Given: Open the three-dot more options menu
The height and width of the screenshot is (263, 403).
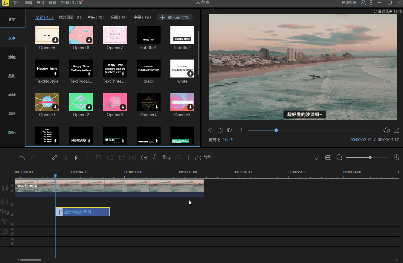Looking at the screenshot, I should tap(371, 2).
